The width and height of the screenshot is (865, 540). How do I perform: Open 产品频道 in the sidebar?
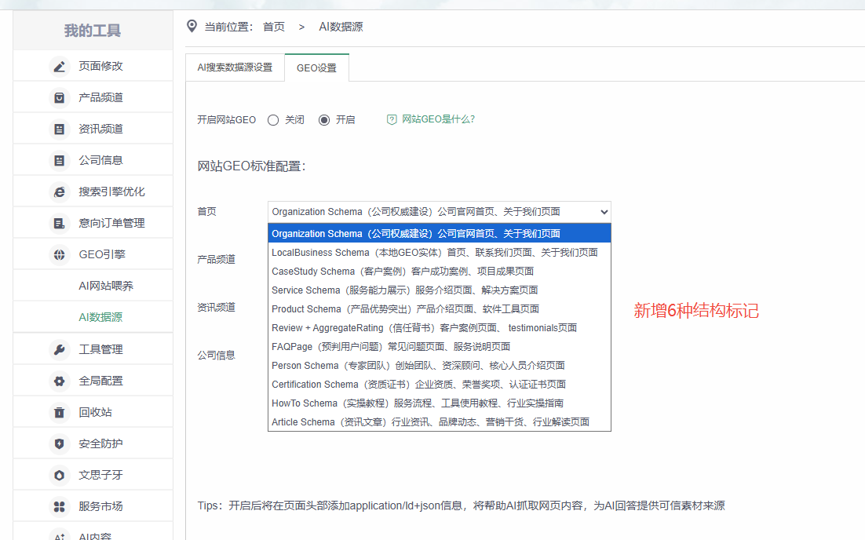point(101,97)
